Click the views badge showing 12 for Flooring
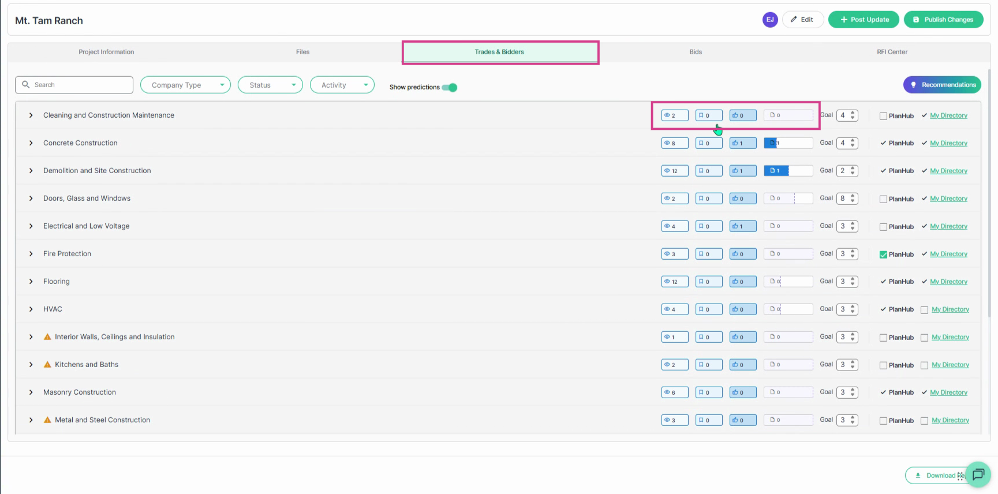Image resolution: width=998 pixels, height=494 pixels. pos(675,282)
